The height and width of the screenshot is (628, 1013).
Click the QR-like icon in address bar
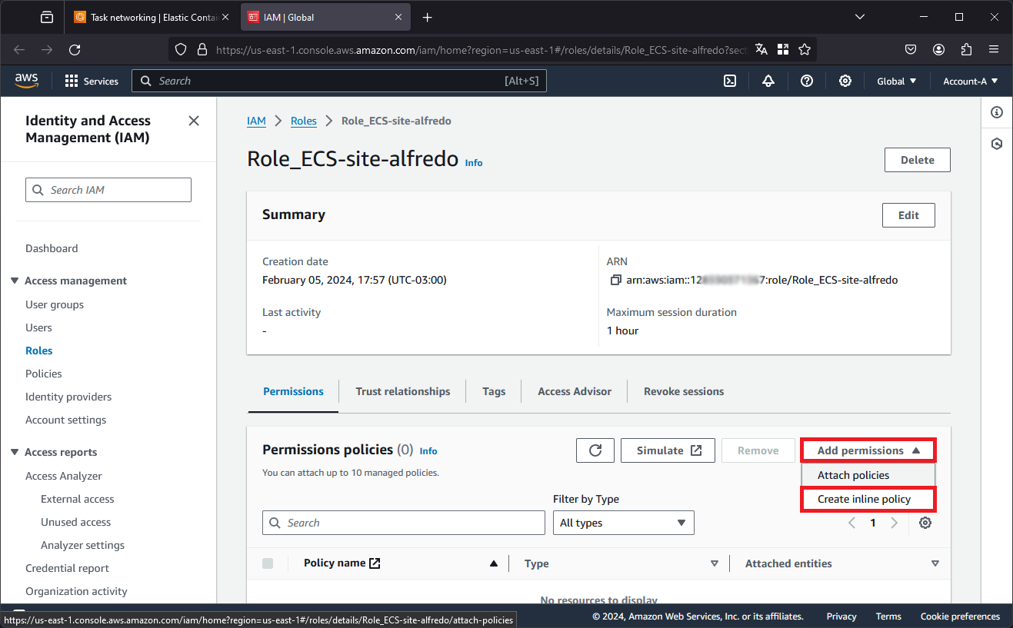783,49
